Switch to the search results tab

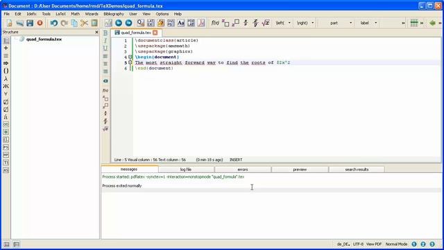click(357, 169)
